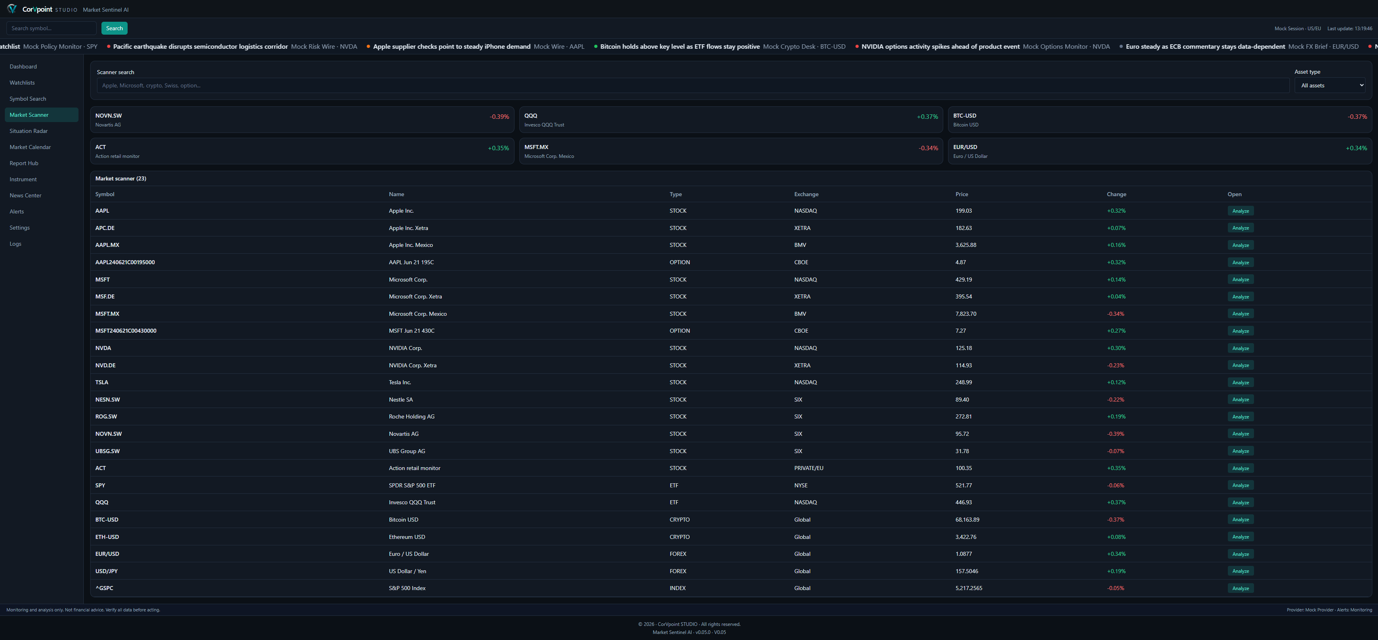1378x640 pixels.
Task: Analyze the UBSG.SW row
Action: point(1240,451)
